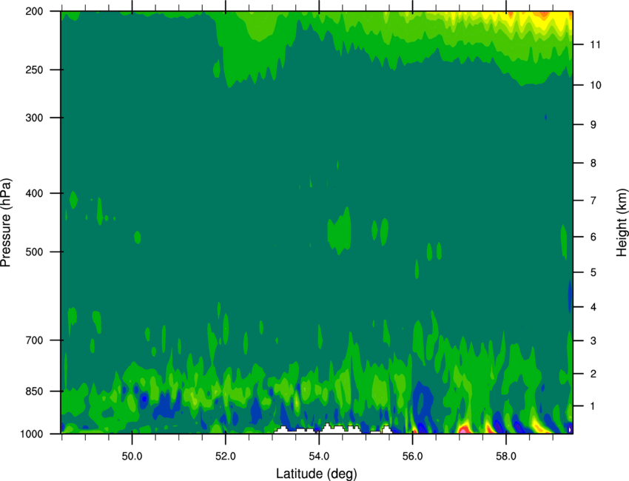Click the 700 pressure axis label

click(34, 340)
